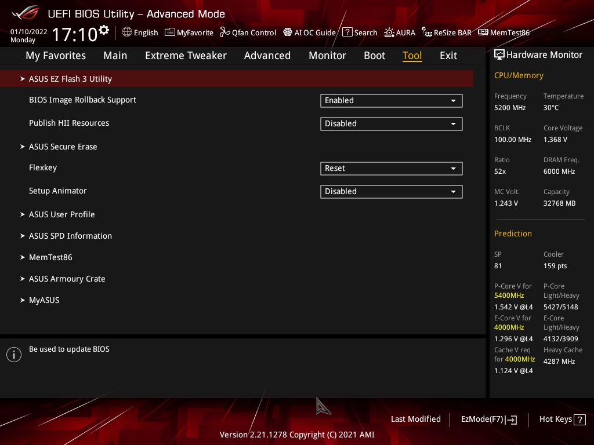Click the EzMode exit arrow icon
This screenshot has height=445, width=594.
[x=511, y=420]
